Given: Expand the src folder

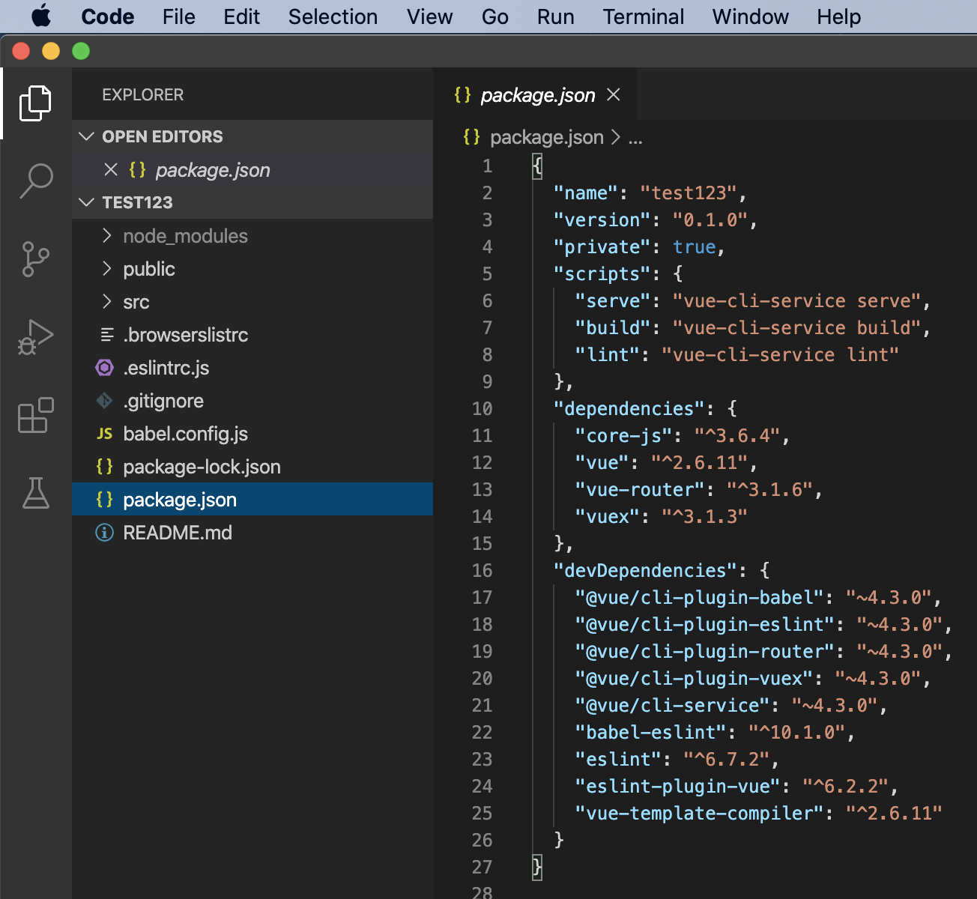Looking at the screenshot, I should [106, 302].
